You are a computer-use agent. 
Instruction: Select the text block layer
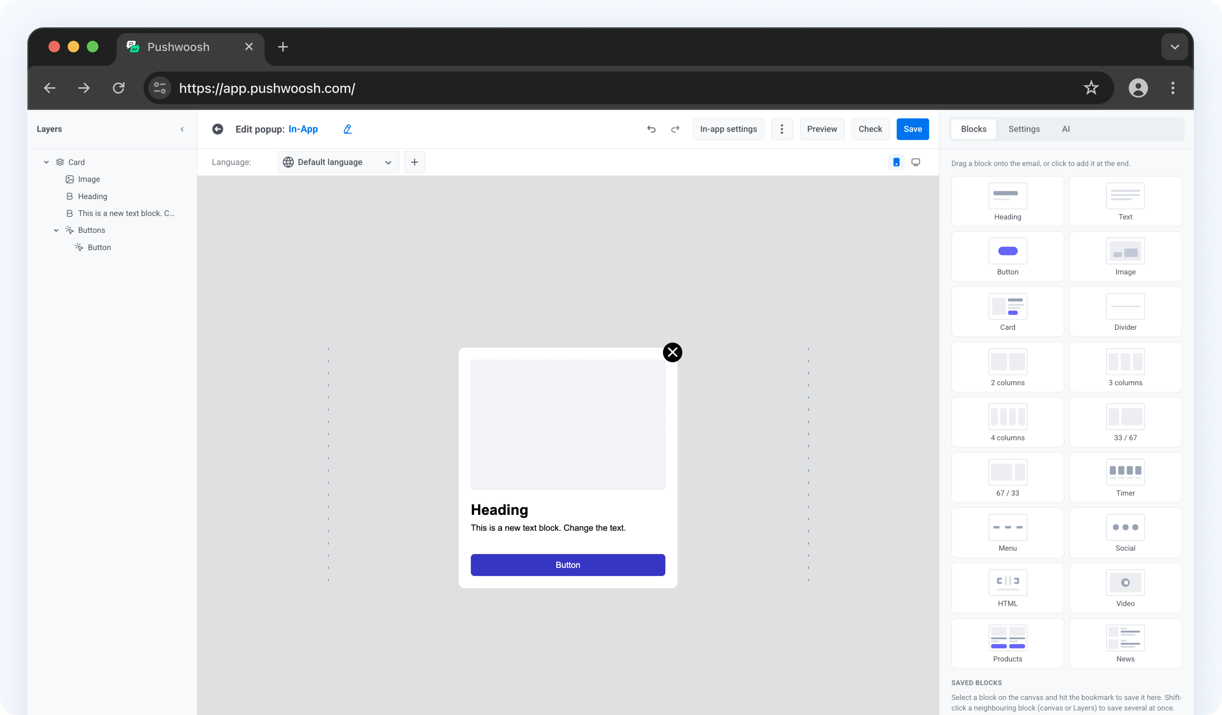[126, 213]
